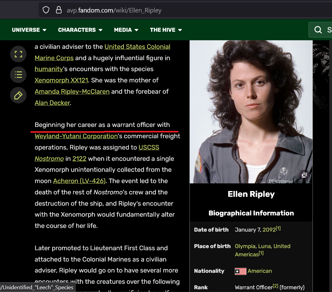
Task: Click the Nationality label
Action: click(209, 271)
